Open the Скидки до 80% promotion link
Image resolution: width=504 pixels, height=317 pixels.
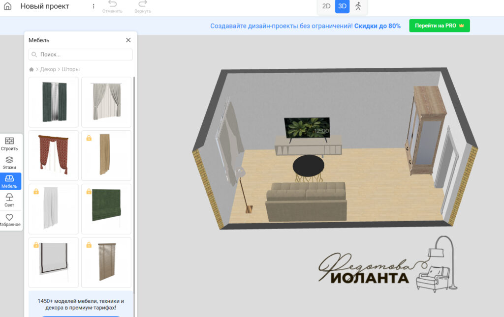[x=378, y=26]
